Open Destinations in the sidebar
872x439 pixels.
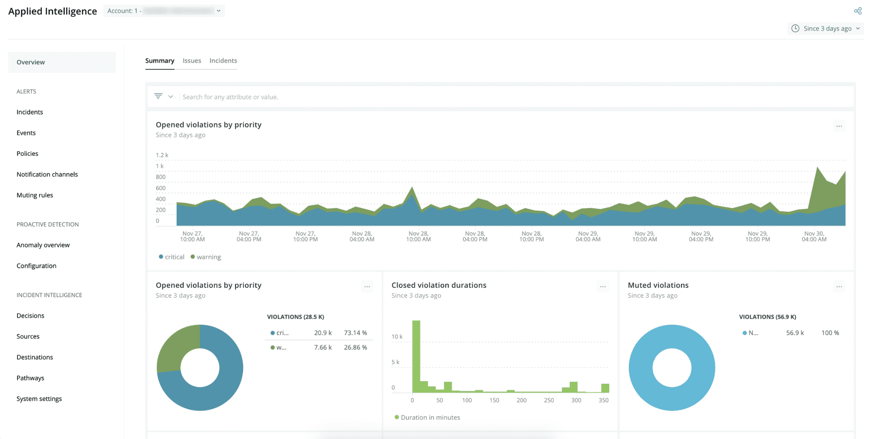tap(35, 357)
